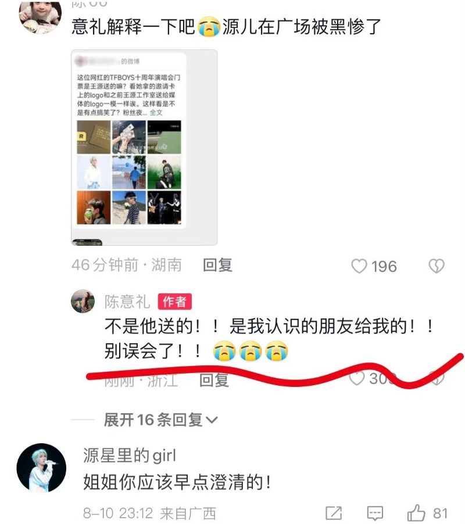Viewport: 465px width, 524px height.
Task: Click the chevron next to 16条回复
Action: click(x=212, y=420)
